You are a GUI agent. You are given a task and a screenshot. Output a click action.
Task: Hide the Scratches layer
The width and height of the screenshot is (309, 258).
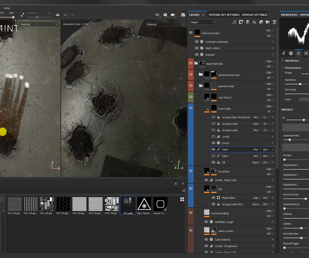(191, 171)
